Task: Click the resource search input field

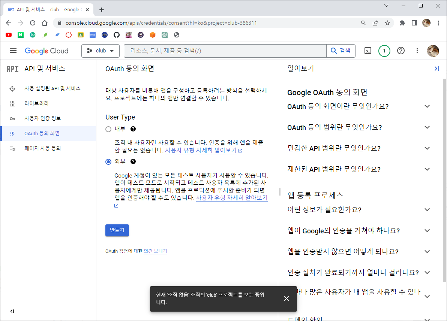Action: pos(225,51)
